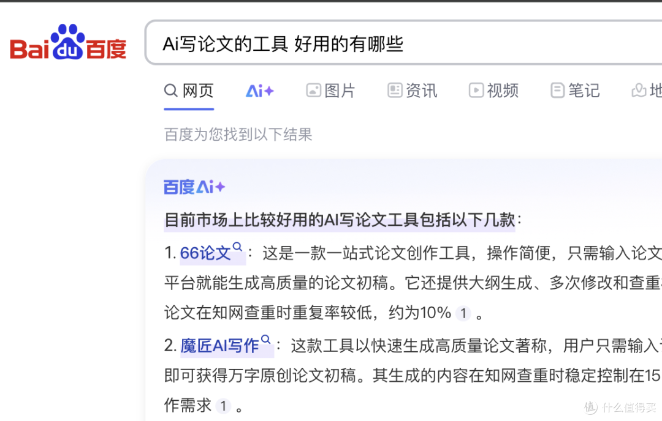Screen dimensions: 662x421
Task: Open the 魔匠AI写作 link
Action: (219, 346)
